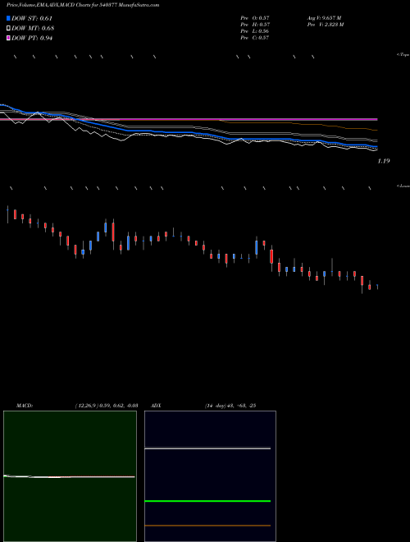410x542 pixels.
Task: Click the white line in ADX panel
Action: (207, 448)
